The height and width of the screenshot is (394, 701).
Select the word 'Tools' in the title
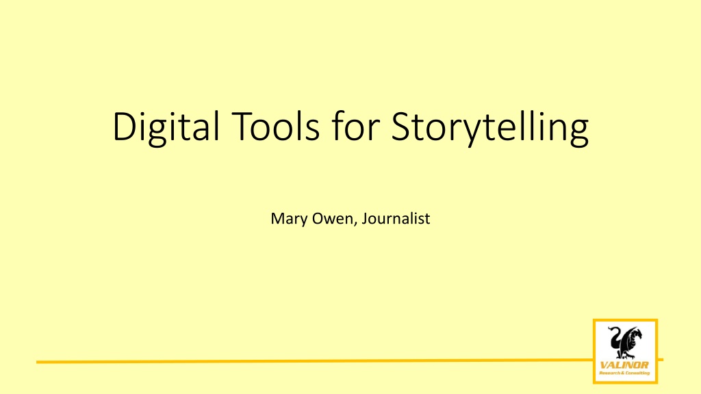[275, 127]
